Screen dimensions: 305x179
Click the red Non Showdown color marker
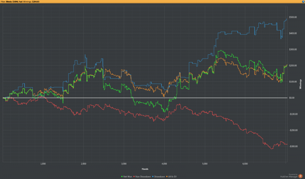[x=134, y=177]
